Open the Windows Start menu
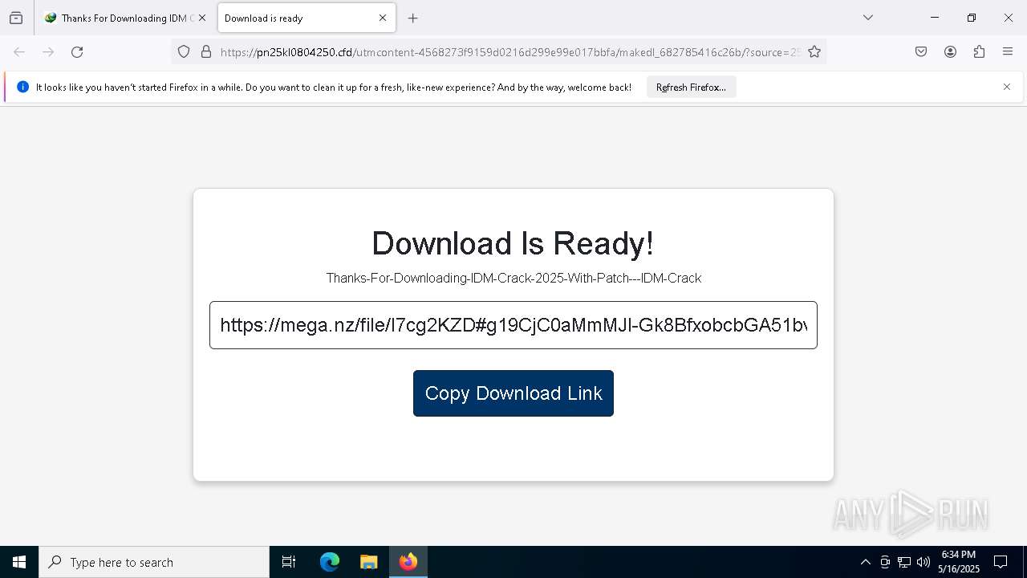 coord(19,562)
